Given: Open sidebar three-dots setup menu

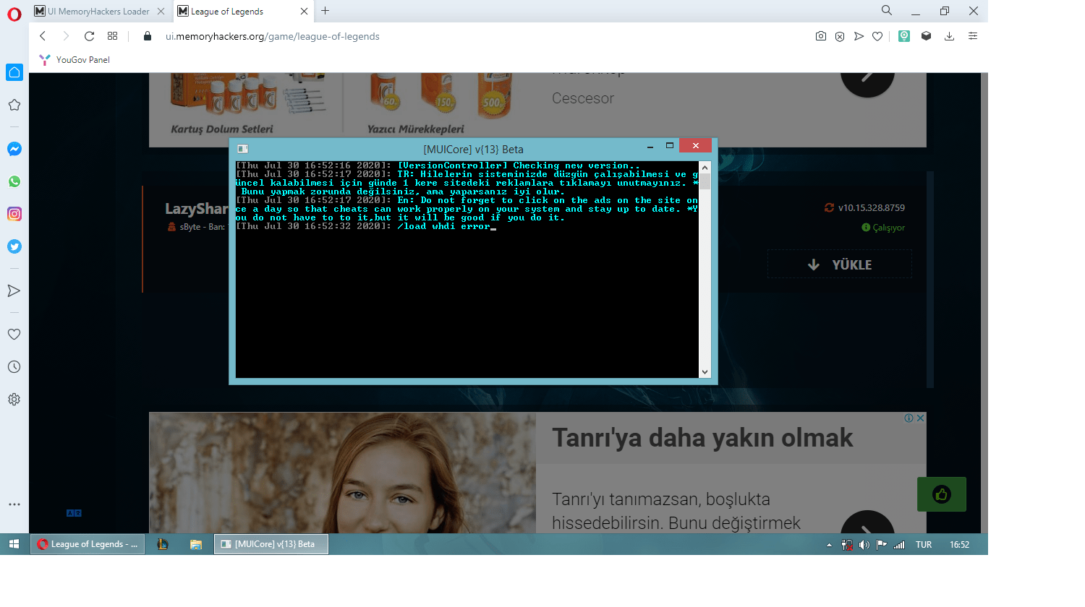Looking at the screenshot, I should coord(14,504).
